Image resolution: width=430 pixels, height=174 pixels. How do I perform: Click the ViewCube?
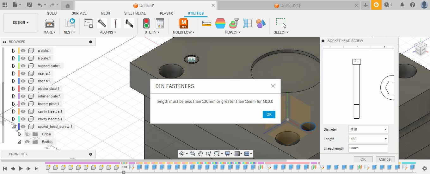click(420, 48)
